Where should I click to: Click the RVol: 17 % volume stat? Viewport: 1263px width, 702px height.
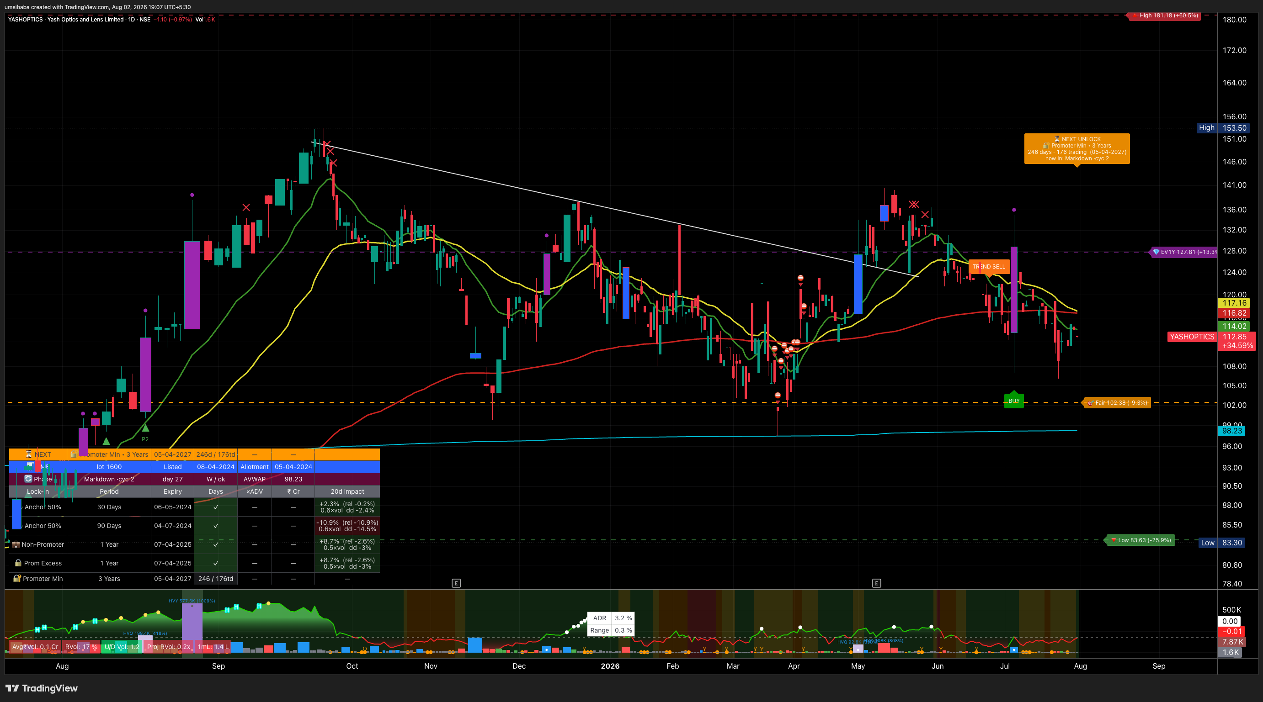[x=81, y=647]
